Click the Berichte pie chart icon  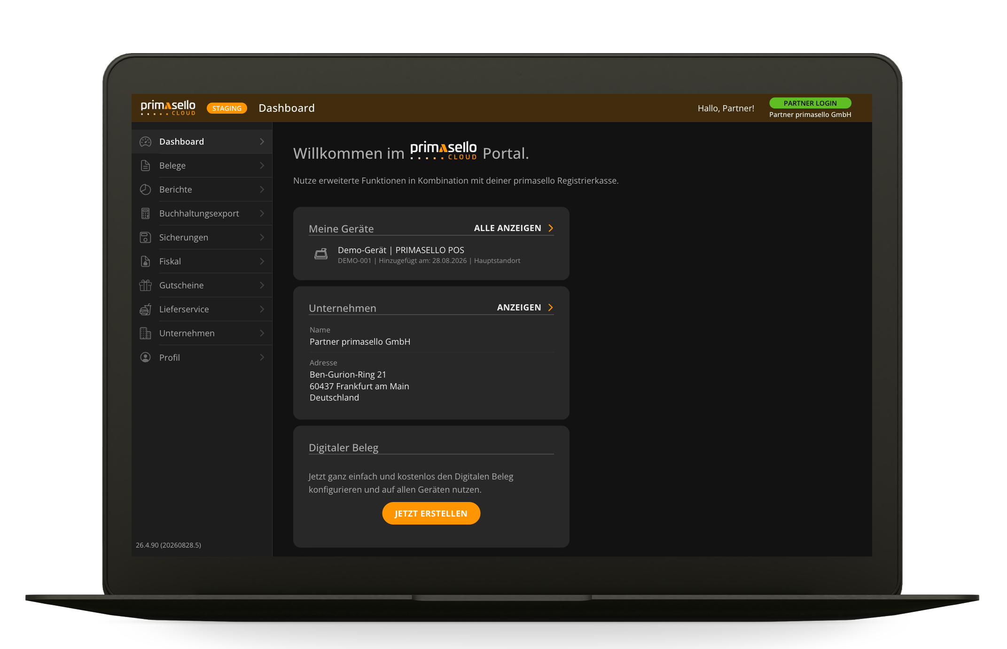[x=146, y=190]
